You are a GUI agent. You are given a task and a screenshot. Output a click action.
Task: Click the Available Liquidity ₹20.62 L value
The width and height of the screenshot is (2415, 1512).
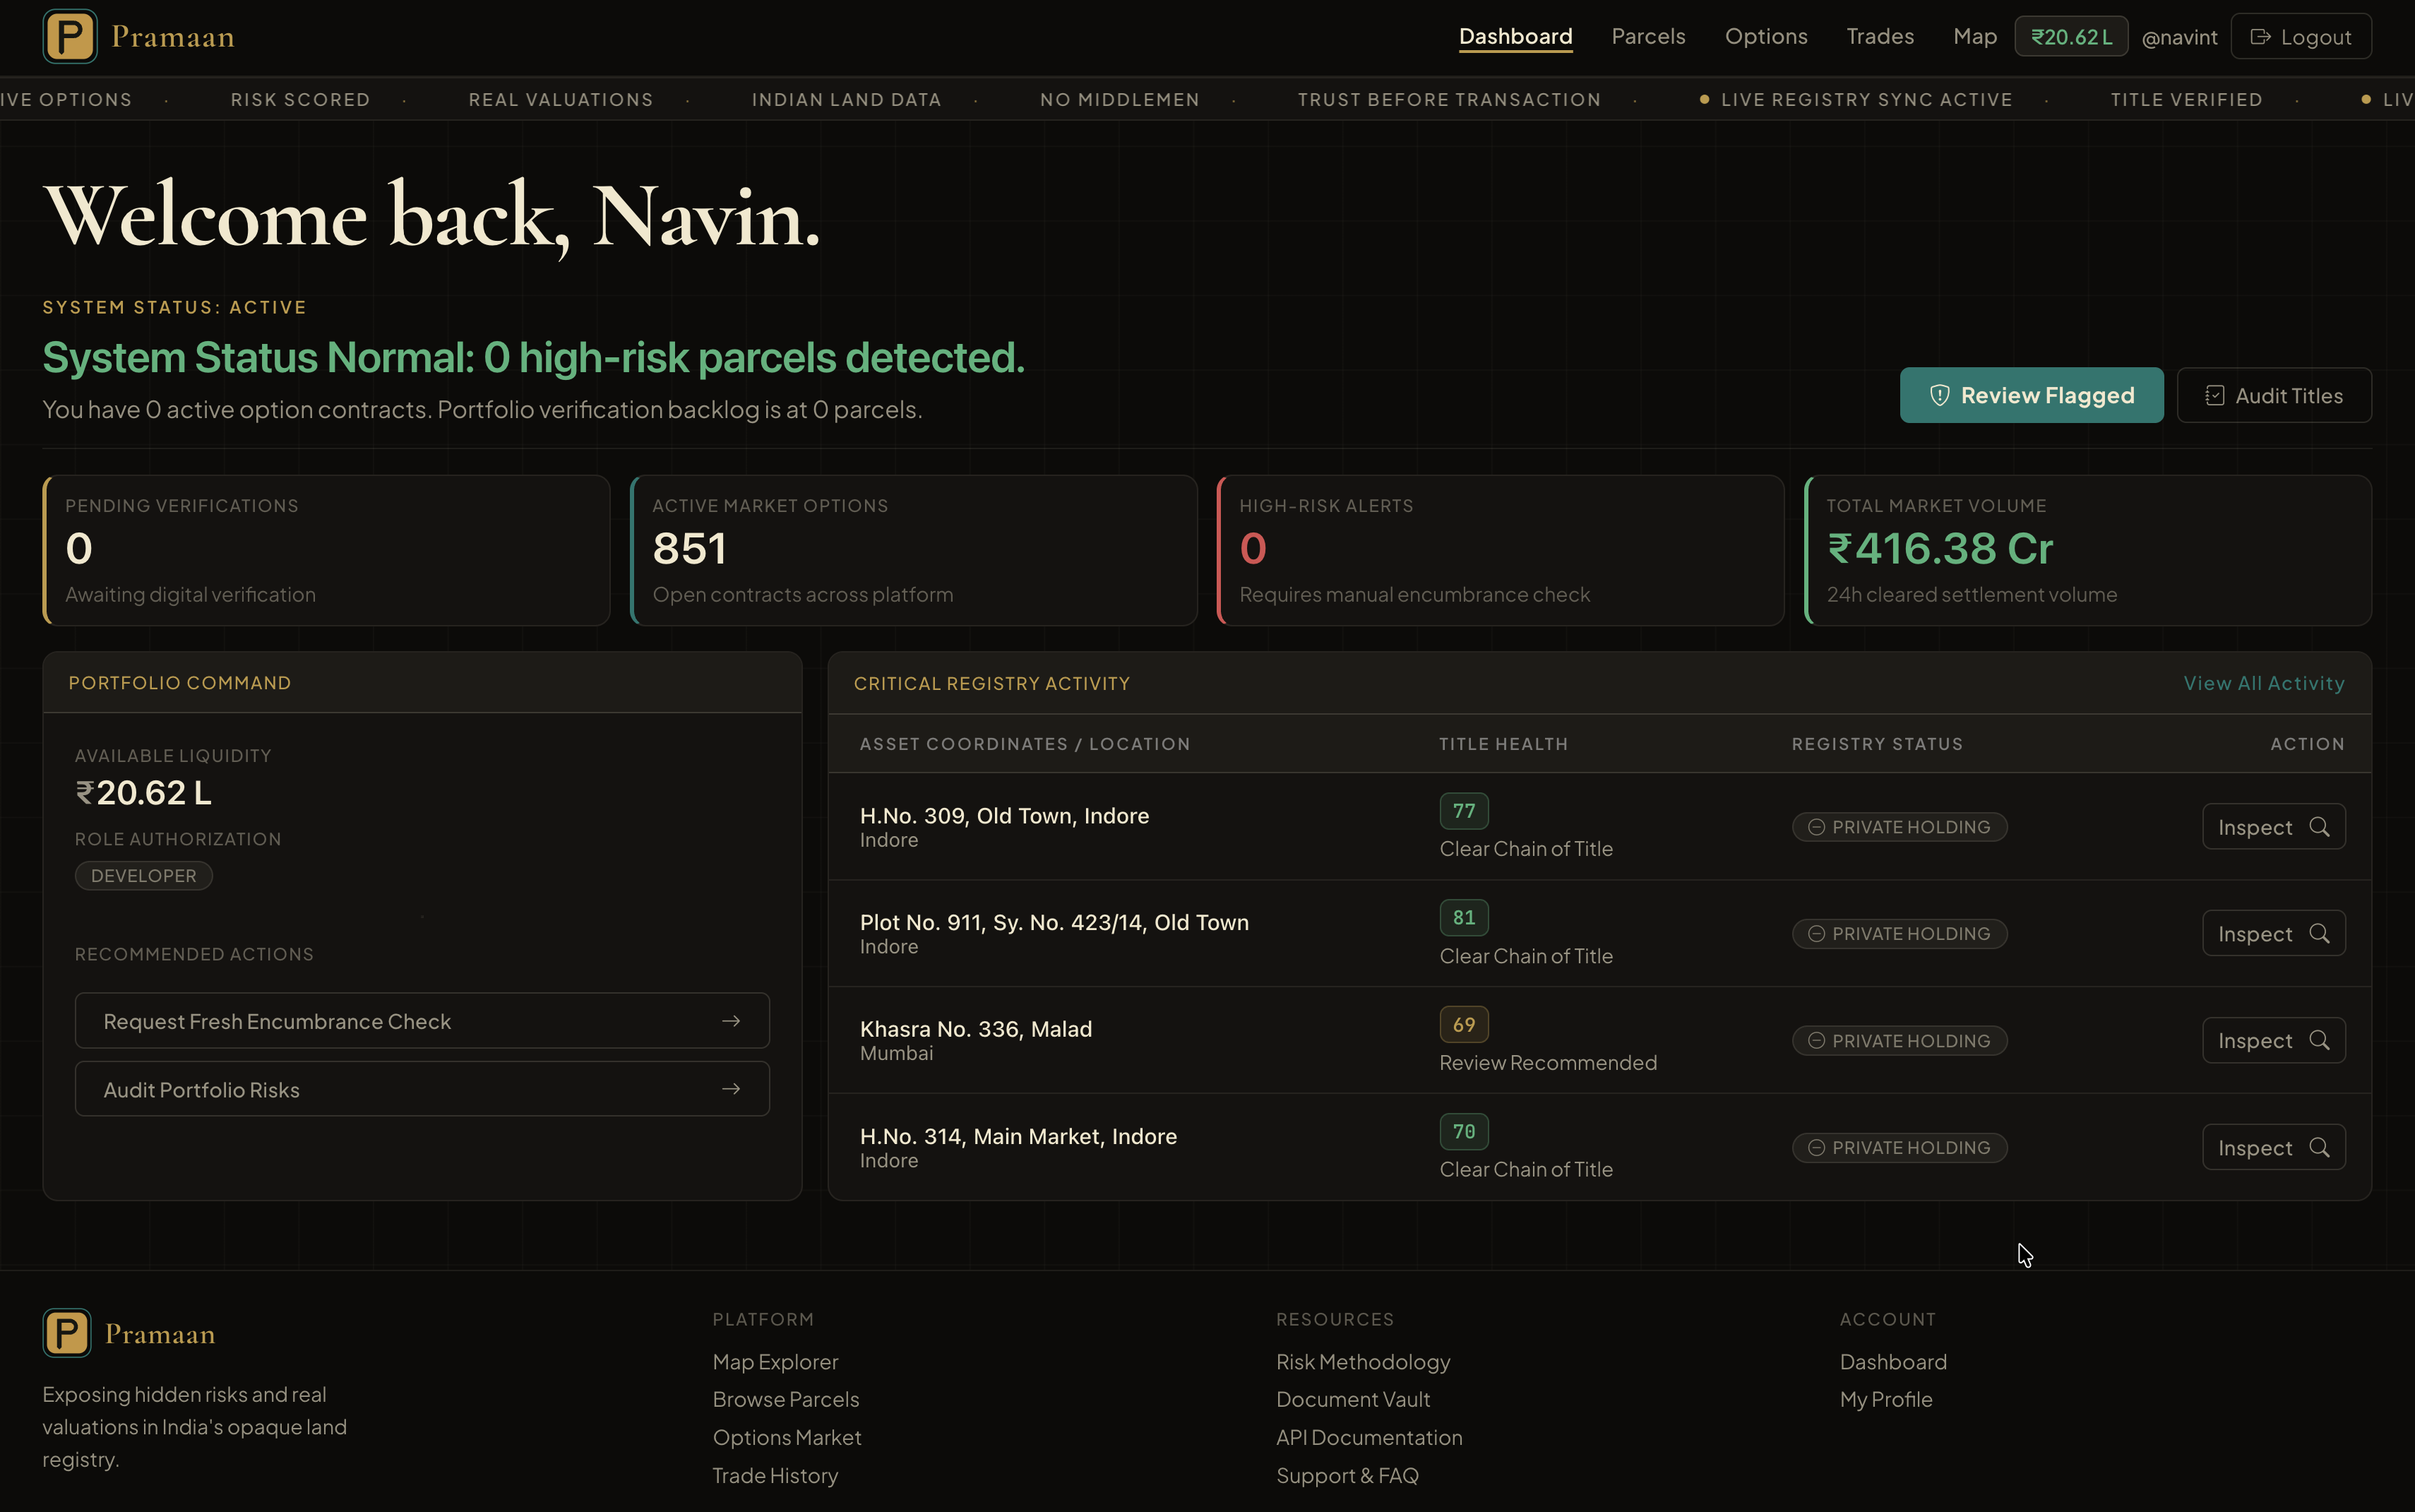143,793
